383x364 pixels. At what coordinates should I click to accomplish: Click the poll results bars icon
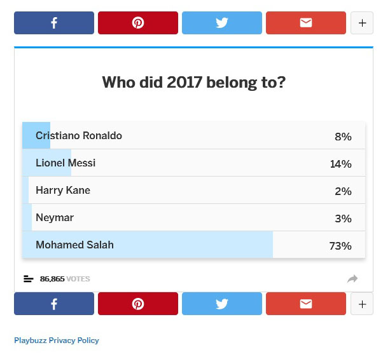click(x=29, y=279)
